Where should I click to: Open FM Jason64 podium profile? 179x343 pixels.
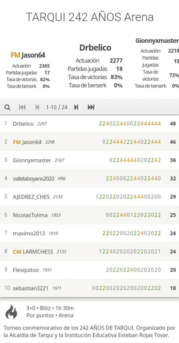coord(28,55)
